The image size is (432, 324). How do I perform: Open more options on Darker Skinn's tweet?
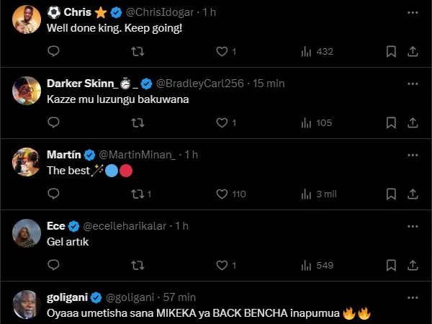411,83
